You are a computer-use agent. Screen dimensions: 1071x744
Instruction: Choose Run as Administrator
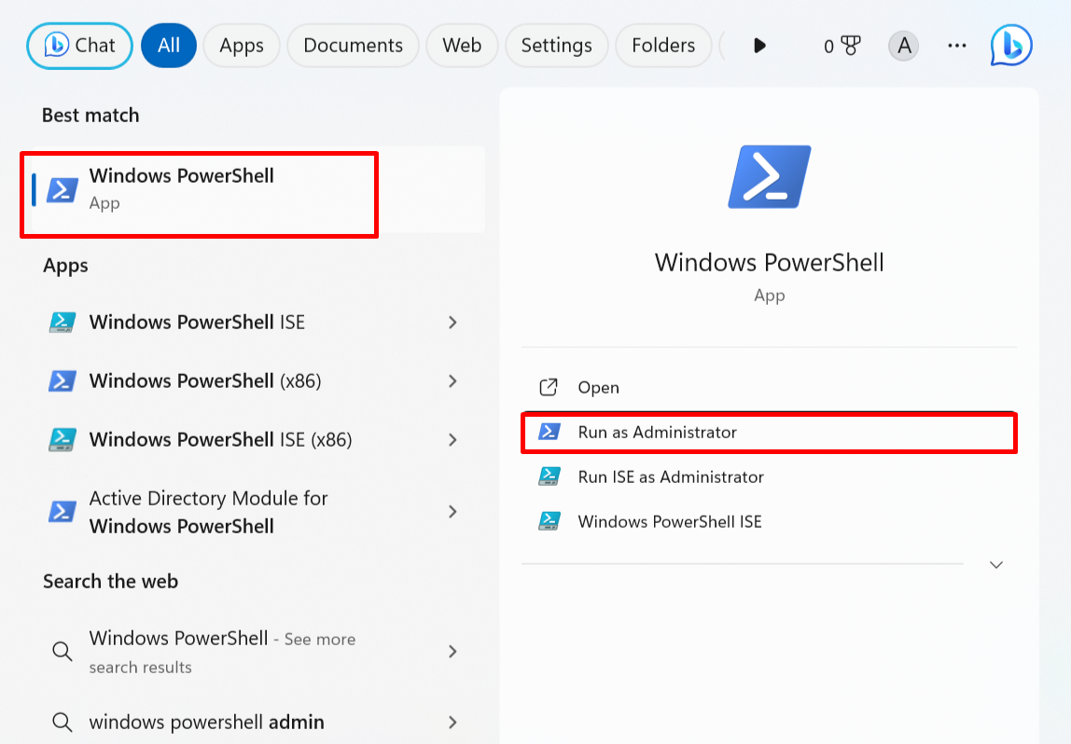(769, 432)
